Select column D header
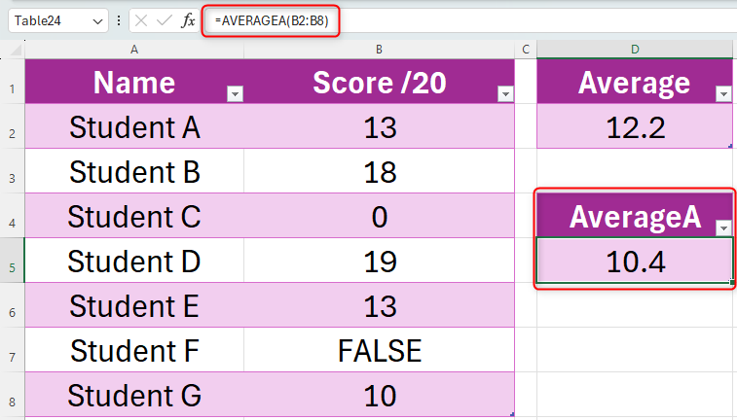This screenshot has width=737, height=420. click(635, 50)
